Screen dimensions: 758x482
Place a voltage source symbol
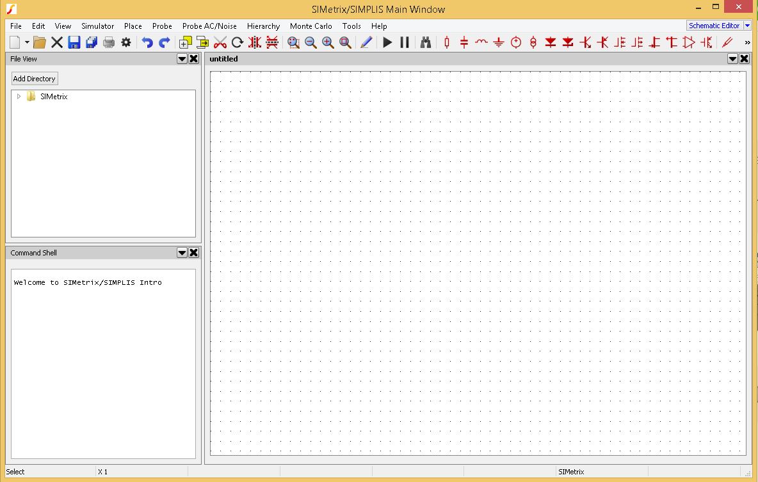click(x=516, y=42)
